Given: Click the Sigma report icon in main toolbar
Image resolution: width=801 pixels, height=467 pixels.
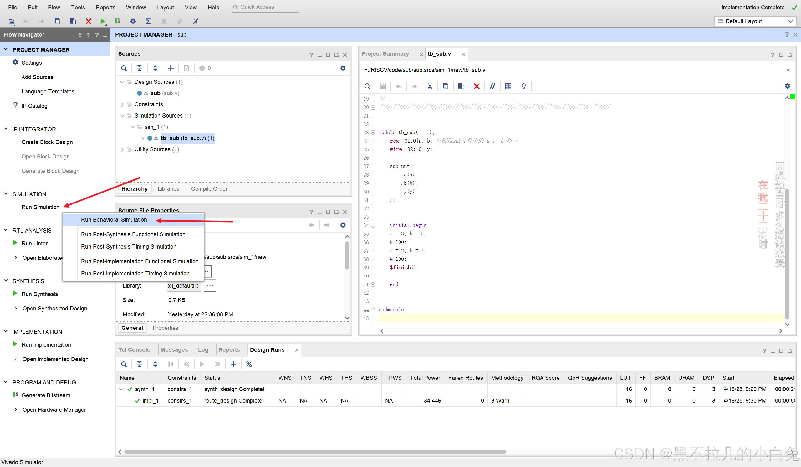Looking at the screenshot, I should pos(148,21).
